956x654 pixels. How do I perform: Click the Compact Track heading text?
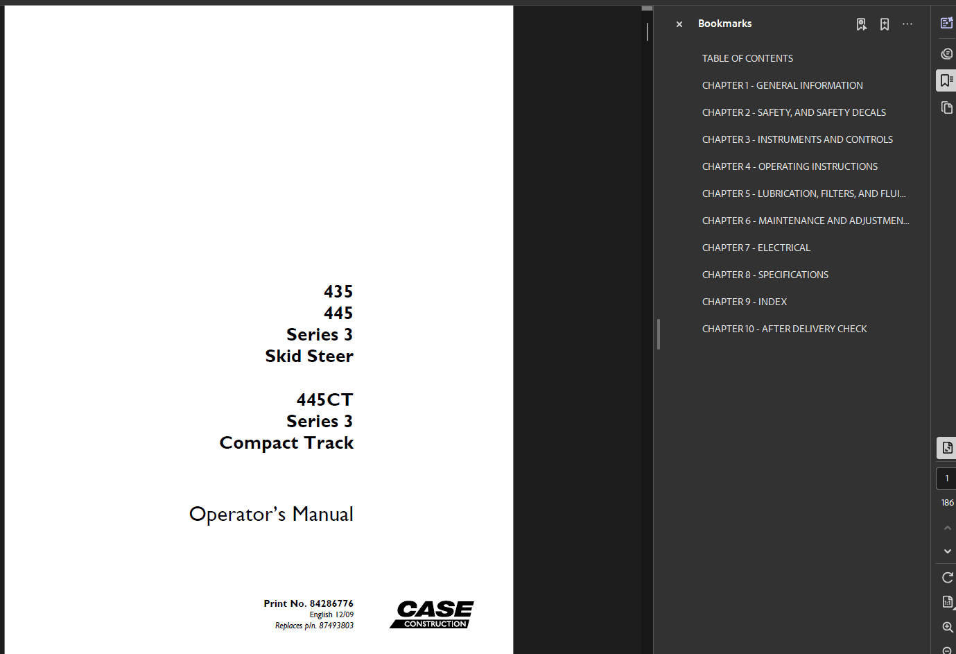click(x=286, y=443)
